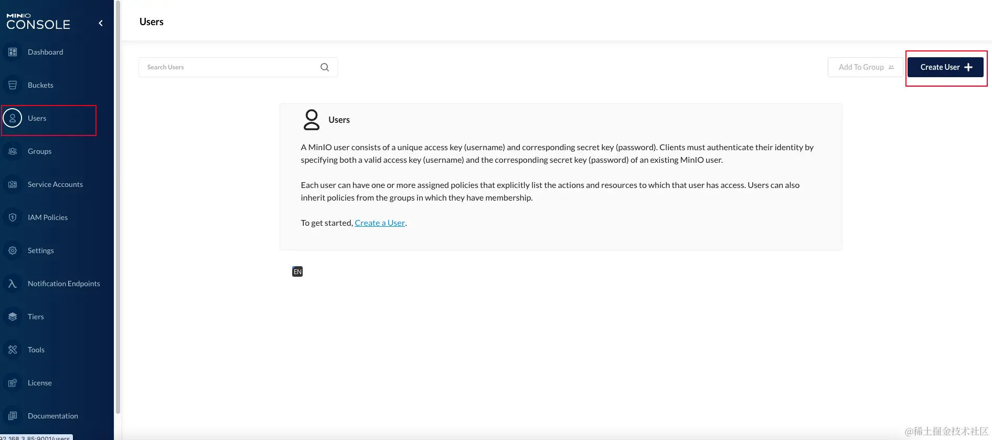Click the Add To Group button

tap(865, 67)
